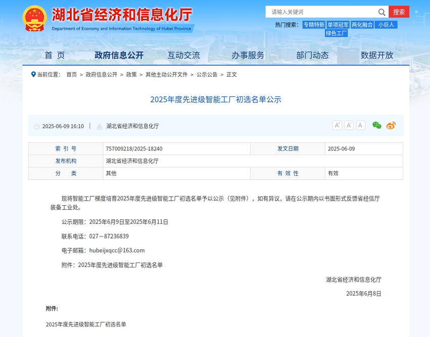
Task: Click the Hubei provincial emblem logo
Action: coord(35,18)
